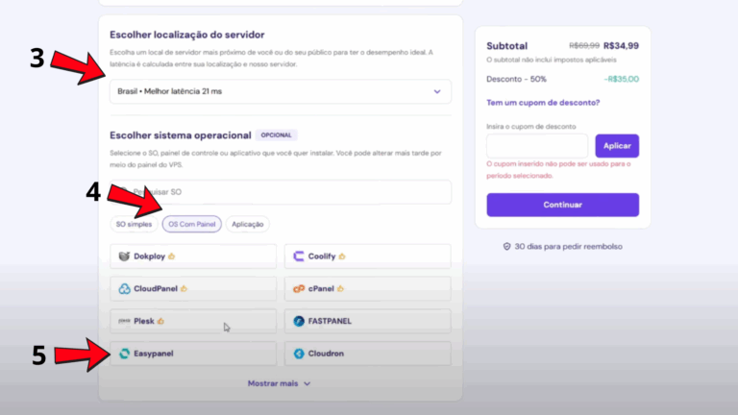
Task: Click the thumbs-up badge next to Dokploy
Action: [x=172, y=256]
